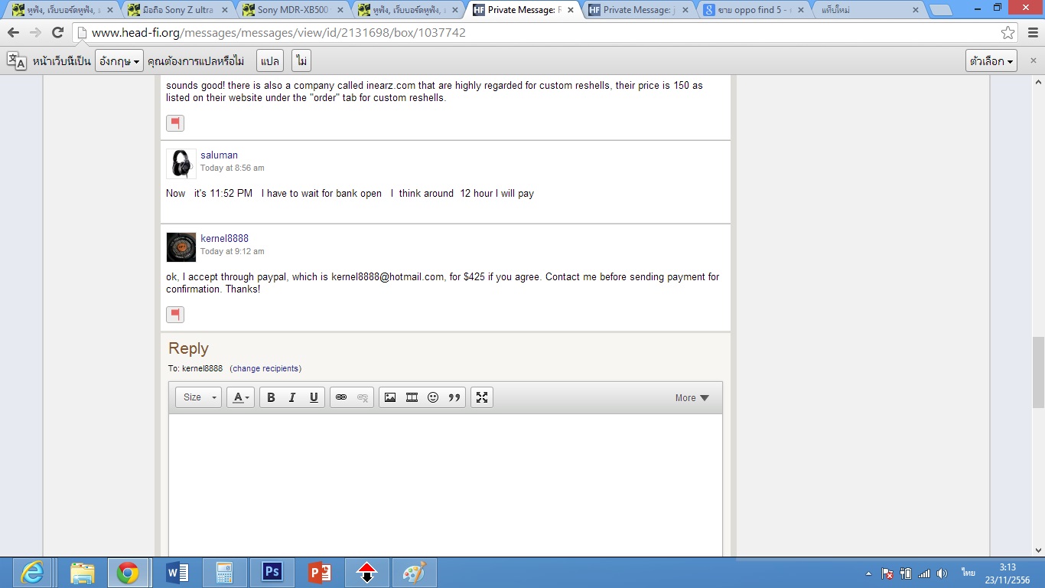Click the insert video icon

(412, 397)
